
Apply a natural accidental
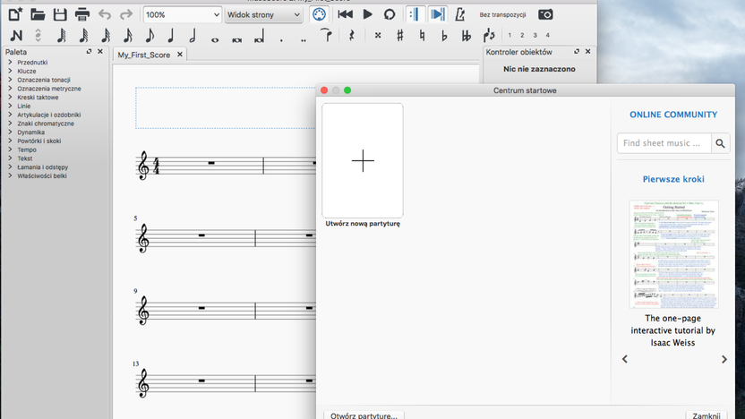coord(422,35)
